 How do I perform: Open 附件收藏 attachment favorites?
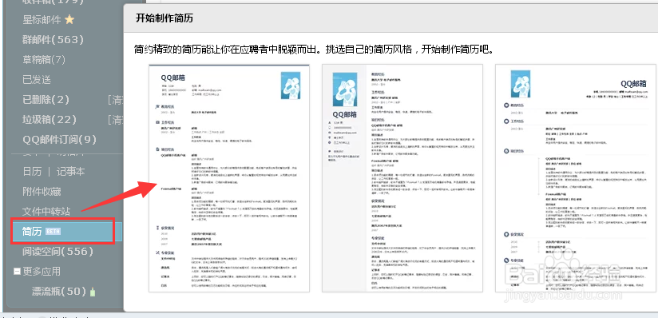(x=42, y=191)
